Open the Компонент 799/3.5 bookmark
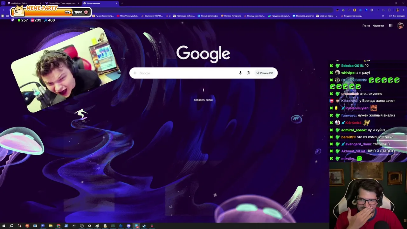Viewport: 407px width, 229px height. coord(152,16)
